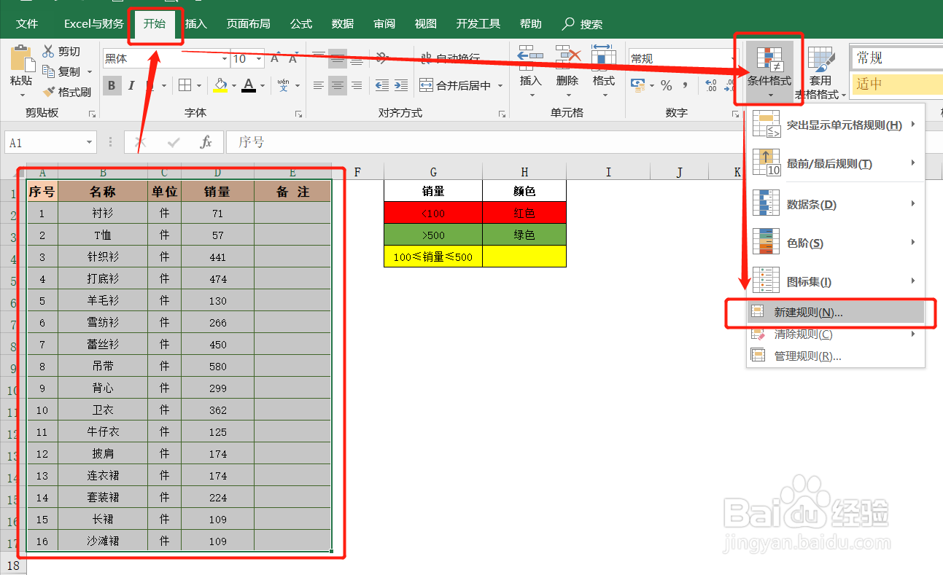Click the increase decimal icon

pyautogui.click(x=711, y=85)
